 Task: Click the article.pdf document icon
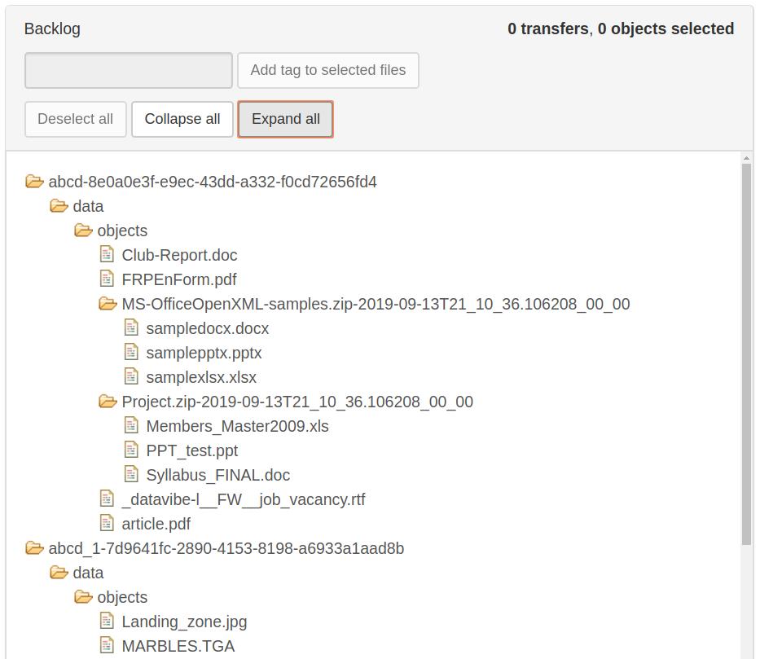point(107,523)
